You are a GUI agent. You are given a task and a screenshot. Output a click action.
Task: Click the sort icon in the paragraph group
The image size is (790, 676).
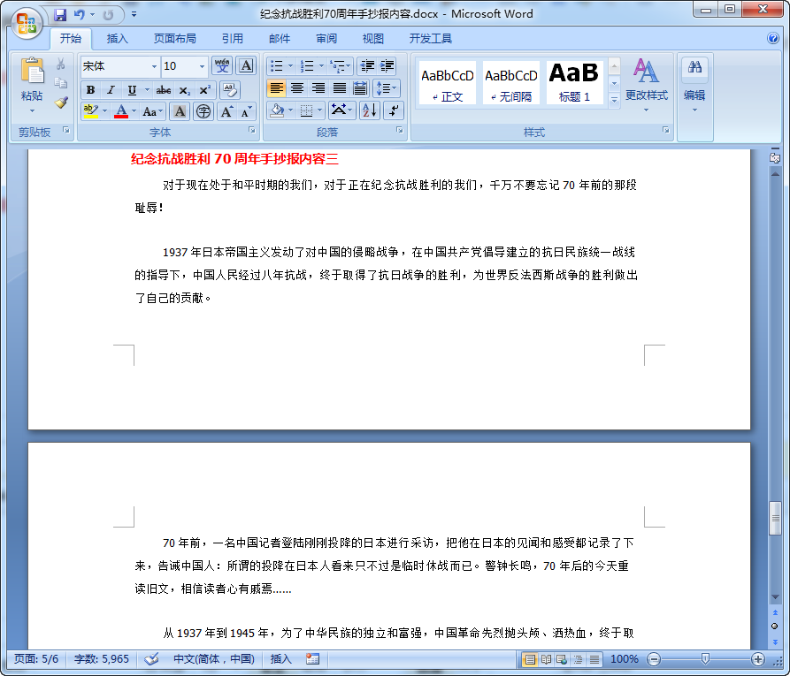click(x=369, y=110)
